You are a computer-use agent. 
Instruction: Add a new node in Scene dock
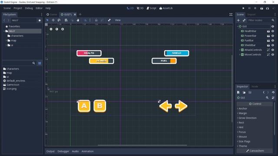[238, 20]
